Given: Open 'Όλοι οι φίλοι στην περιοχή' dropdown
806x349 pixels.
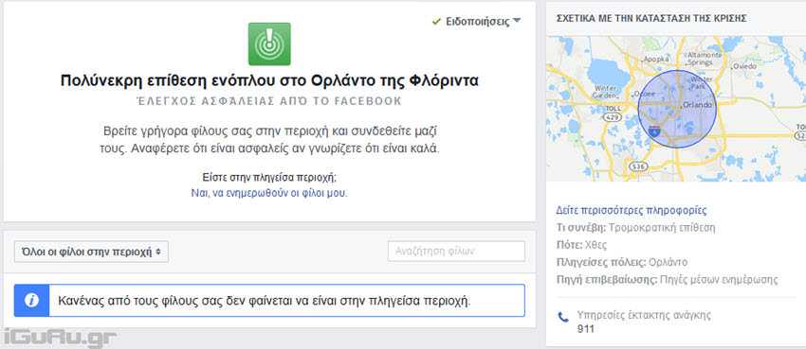Looking at the screenshot, I should [x=91, y=252].
